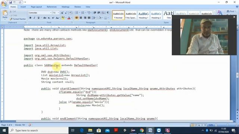Open the Page Layout tab
This screenshot has height=134, width=239.
(36, 7)
